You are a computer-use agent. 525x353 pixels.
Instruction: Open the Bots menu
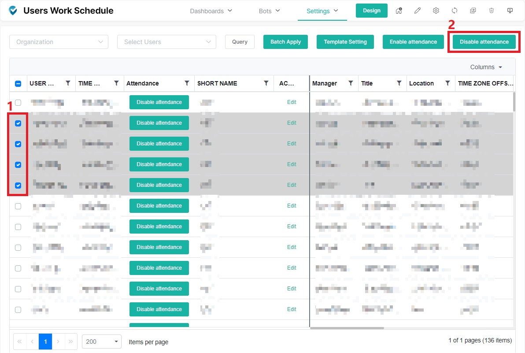click(x=269, y=11)
